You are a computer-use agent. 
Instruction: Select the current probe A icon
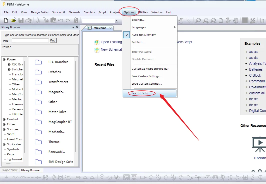point(117,178)
